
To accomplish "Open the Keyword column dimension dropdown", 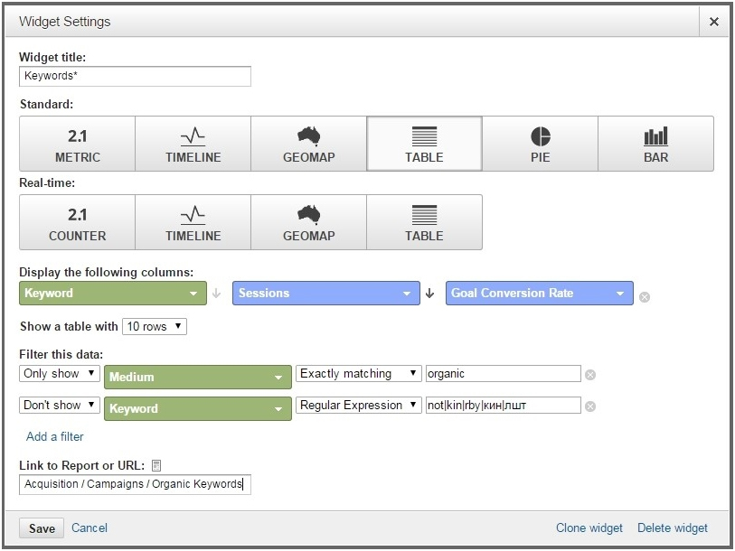I will point(113,294).
